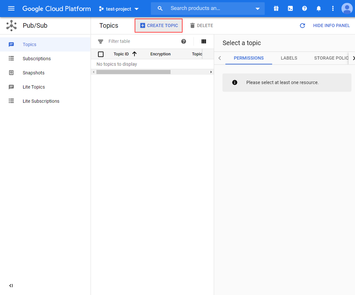Click the Create Topic button
355x295 pixels.
[x=159, y=25]
